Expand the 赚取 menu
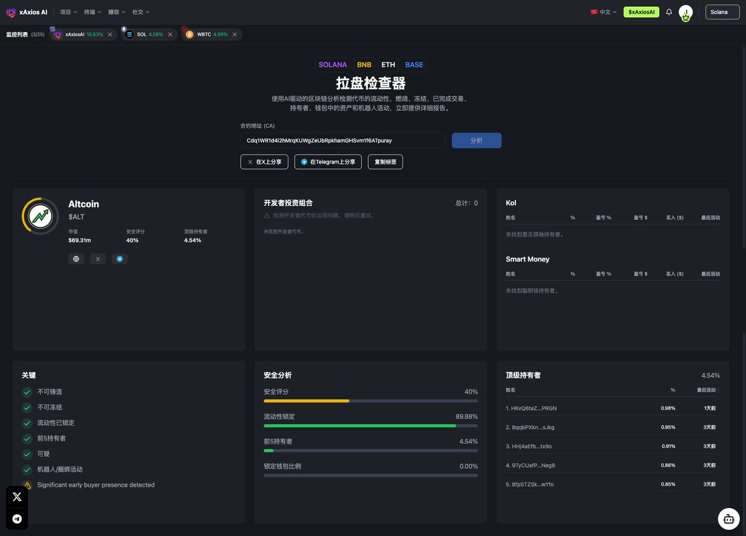 point(117,12)
